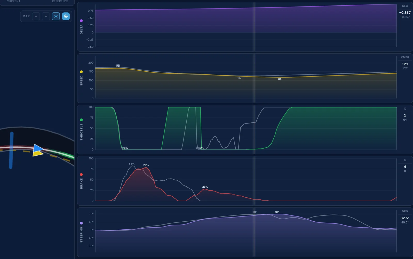Click the purple Delta channel dot
The image size is (413, 259).
pos(81,21)
